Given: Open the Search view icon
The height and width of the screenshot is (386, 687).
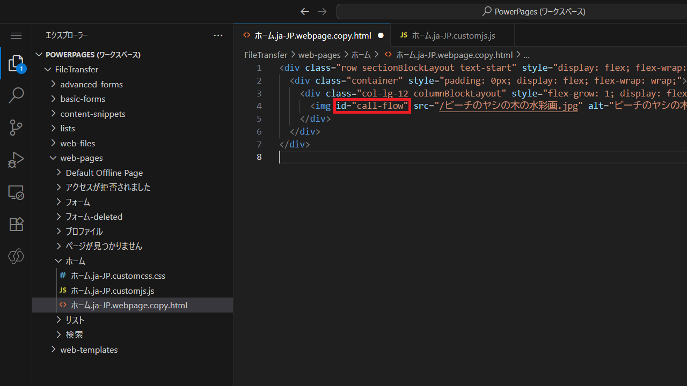Looking at the screenshot, I should click(x=16, y=95).
